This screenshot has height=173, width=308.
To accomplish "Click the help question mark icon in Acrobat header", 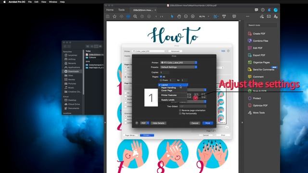I will point(263,10).
